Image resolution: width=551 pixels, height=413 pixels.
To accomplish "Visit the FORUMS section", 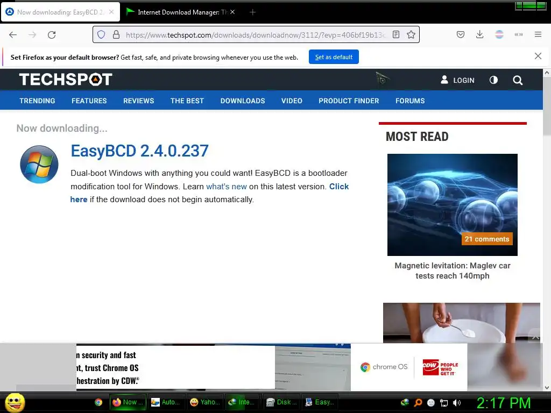I will (410, 101).
